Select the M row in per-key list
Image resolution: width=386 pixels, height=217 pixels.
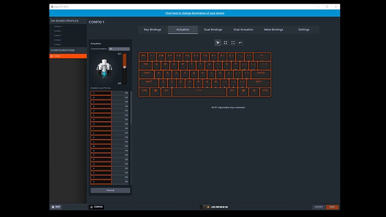pyautogui.click(x=109, y=146)
